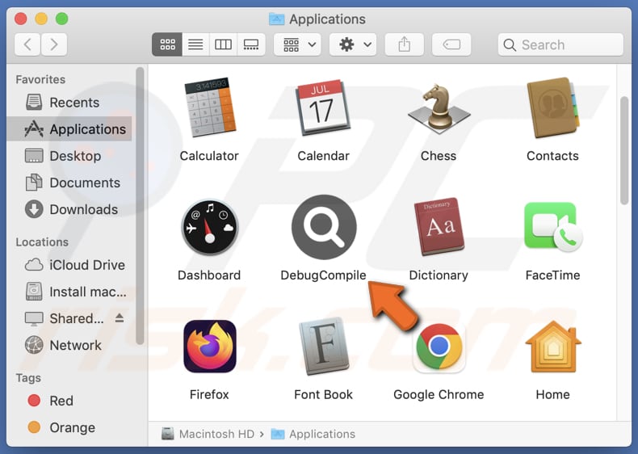Select the Firefox app icon

click(209, 347)
